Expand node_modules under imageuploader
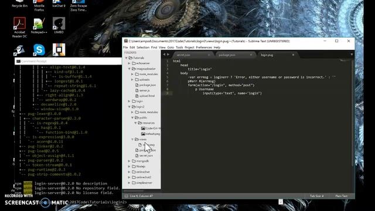 132,74
